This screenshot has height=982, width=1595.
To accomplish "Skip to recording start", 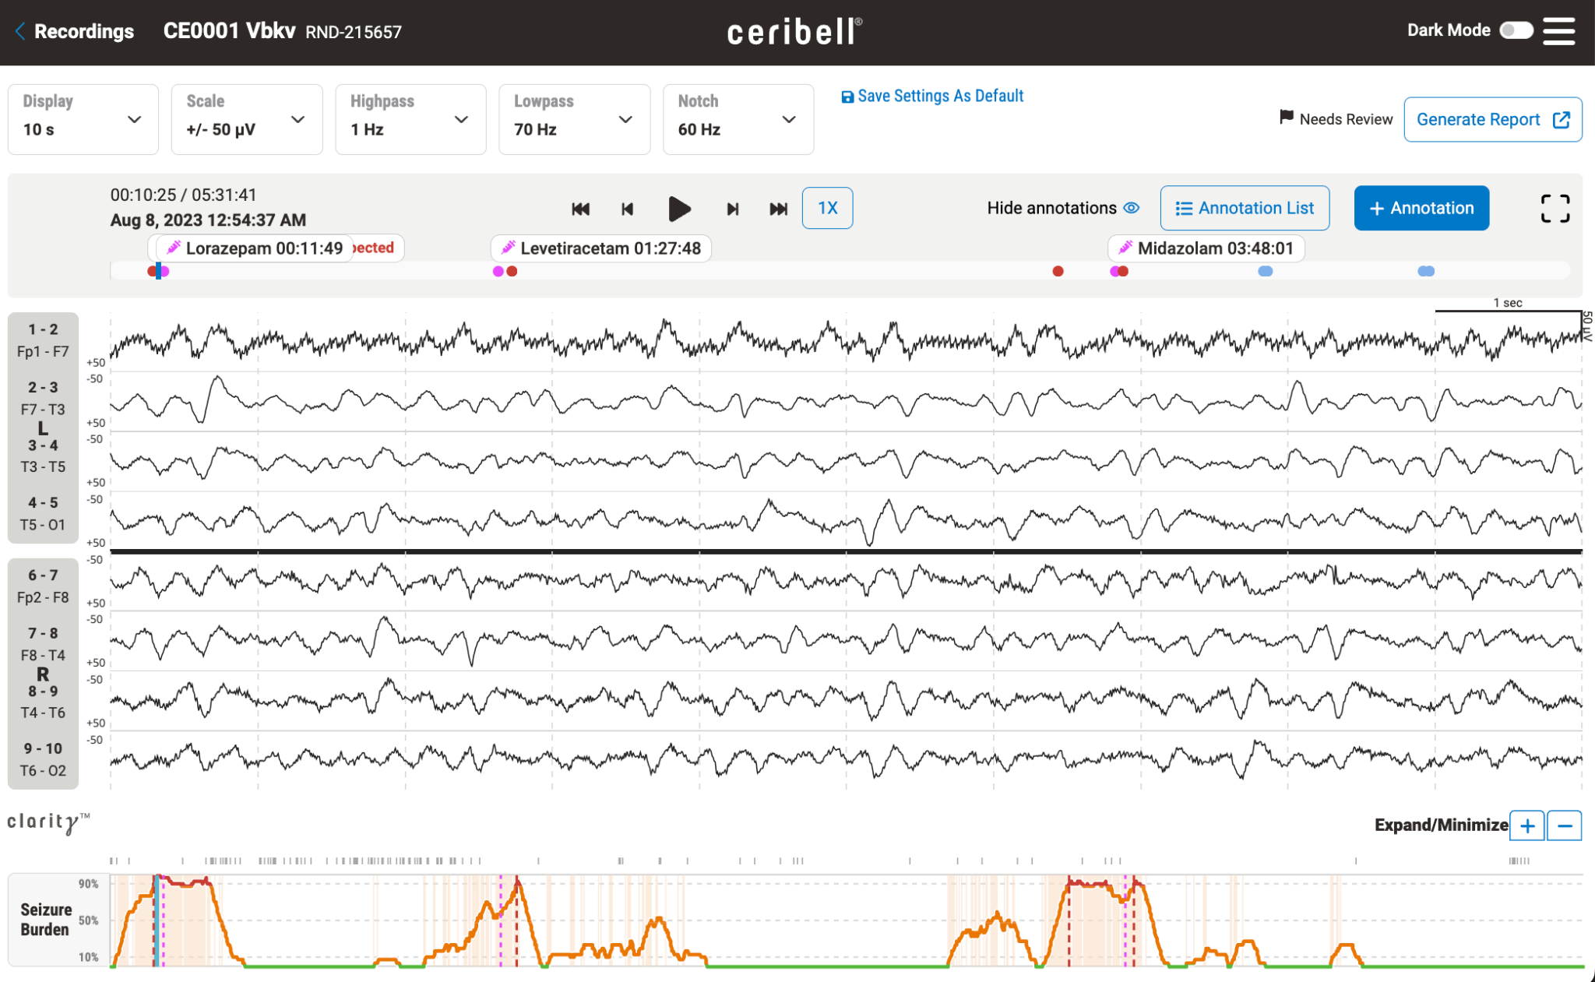I will pyautogui.click(x=580, y=209).
